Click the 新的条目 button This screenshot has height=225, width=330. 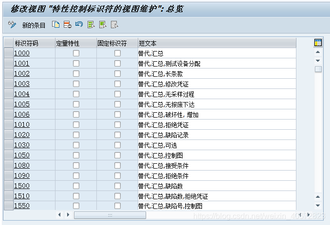[34, 25]
